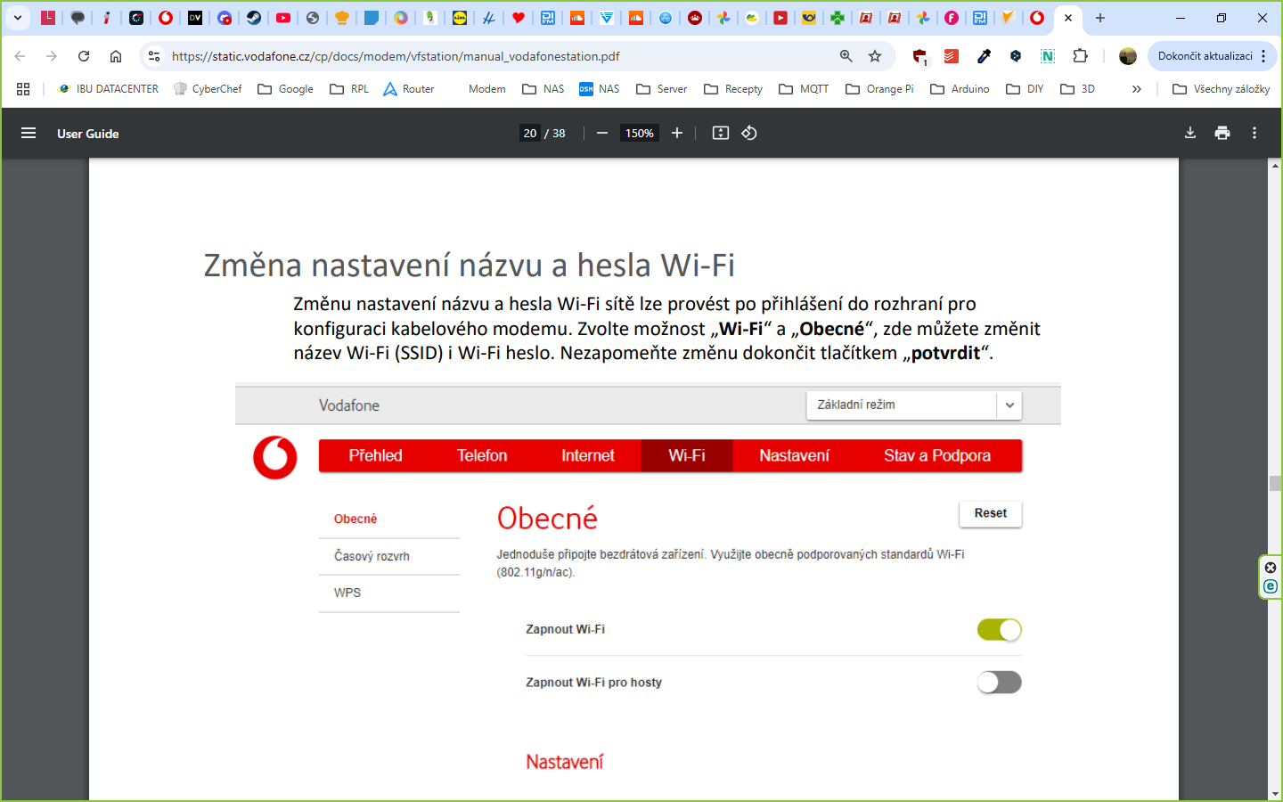Open the PDF sidebar menu icon
Image resolution: width=1283 pixels, height=802 pixels.
[29, 134]
